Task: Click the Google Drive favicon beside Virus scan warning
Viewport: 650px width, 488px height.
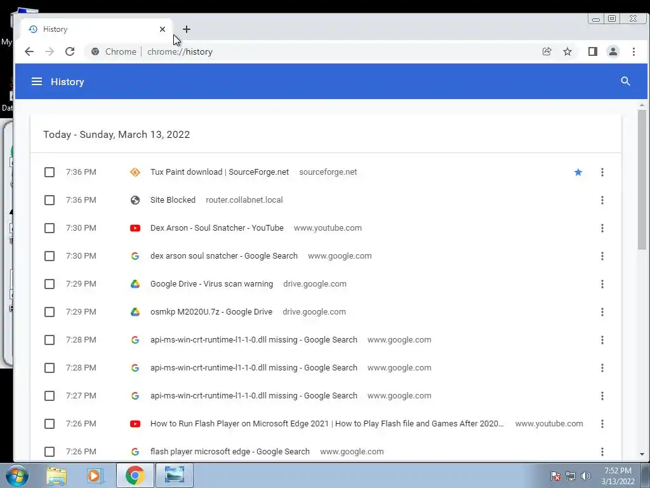Action: coord(135,284)
